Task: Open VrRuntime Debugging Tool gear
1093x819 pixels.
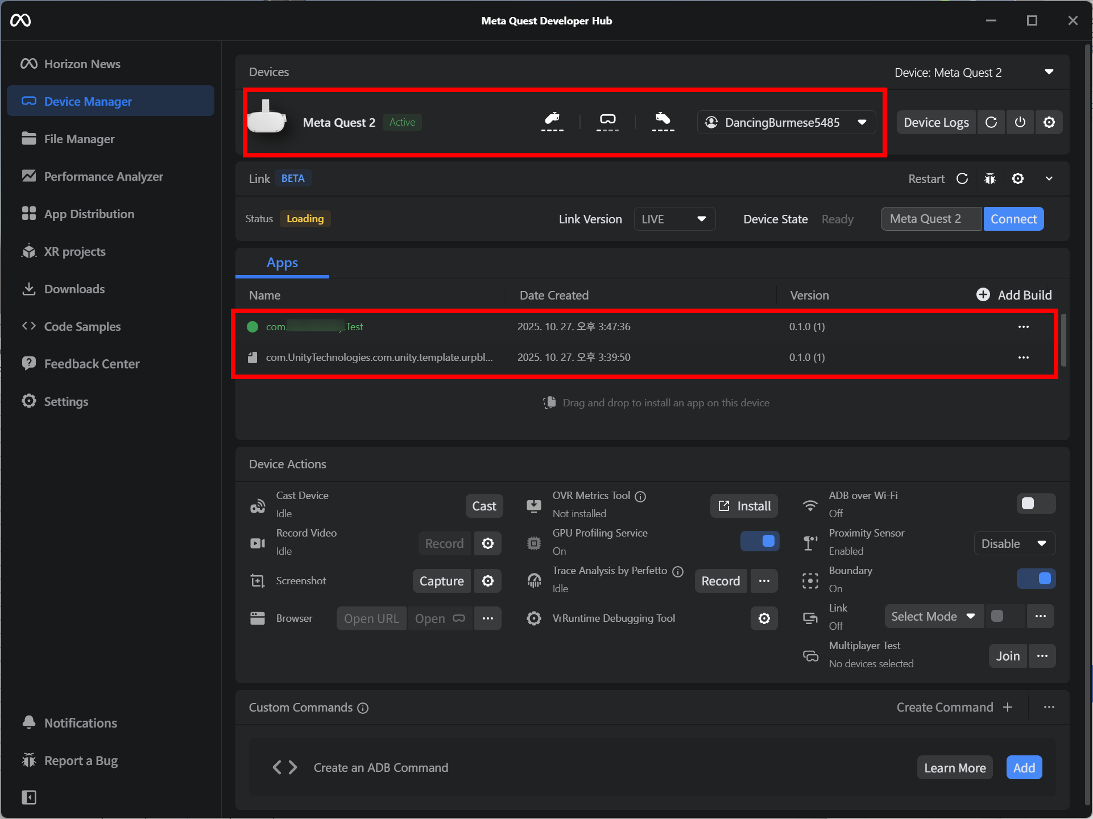Action: 764,618
